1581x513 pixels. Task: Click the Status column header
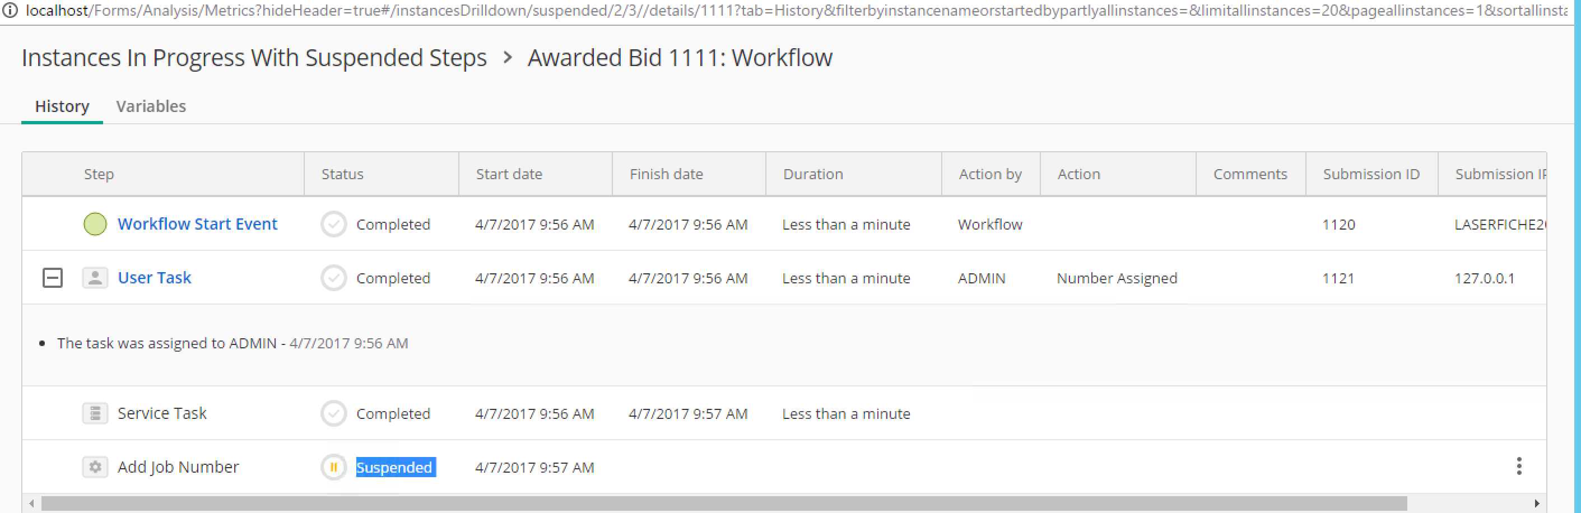pos(342,174)
